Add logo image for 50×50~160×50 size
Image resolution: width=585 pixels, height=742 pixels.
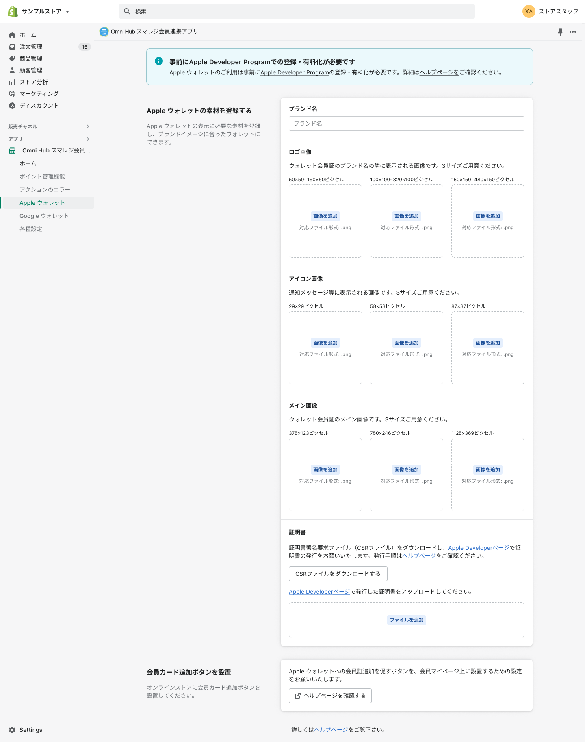[x=325, y=216]
